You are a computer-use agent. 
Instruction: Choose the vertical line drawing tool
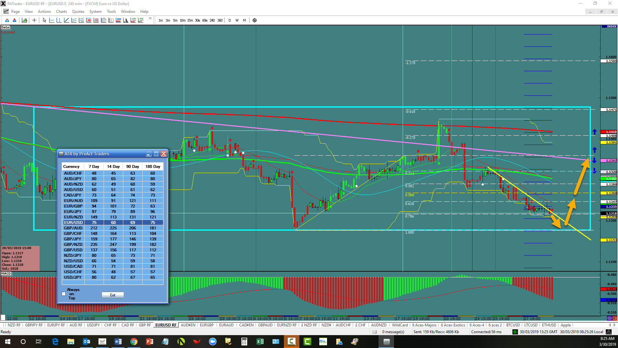point(59,20)
